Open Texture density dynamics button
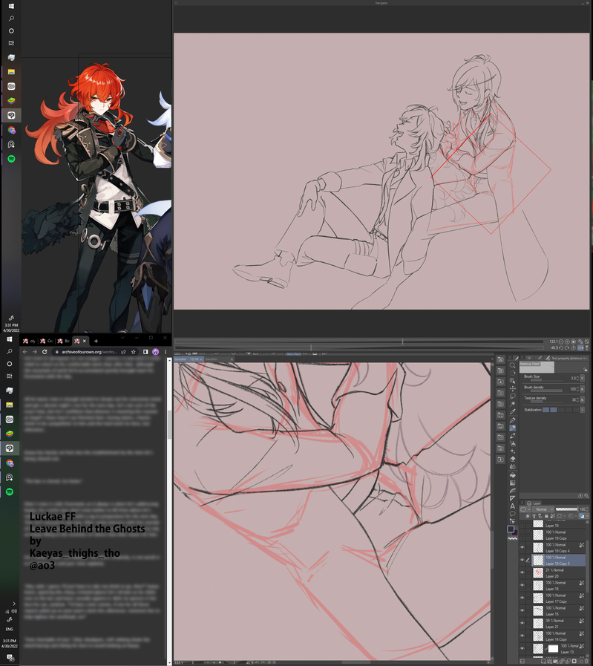This screenshot has width=593, height=666. point(582,399)
